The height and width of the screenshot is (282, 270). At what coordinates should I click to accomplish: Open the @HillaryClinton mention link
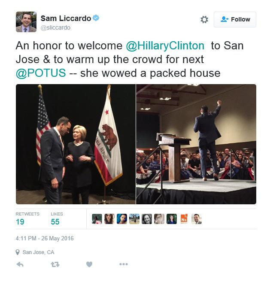click(165, 45)
